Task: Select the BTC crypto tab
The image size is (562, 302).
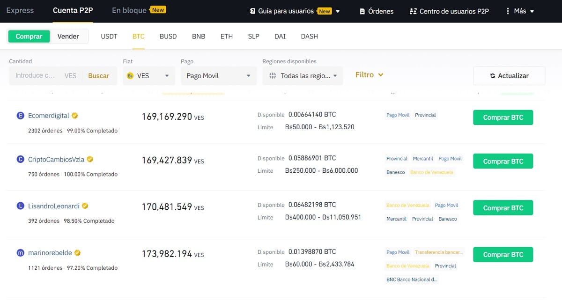Action: pyautogui.click(x=139, y=37)
